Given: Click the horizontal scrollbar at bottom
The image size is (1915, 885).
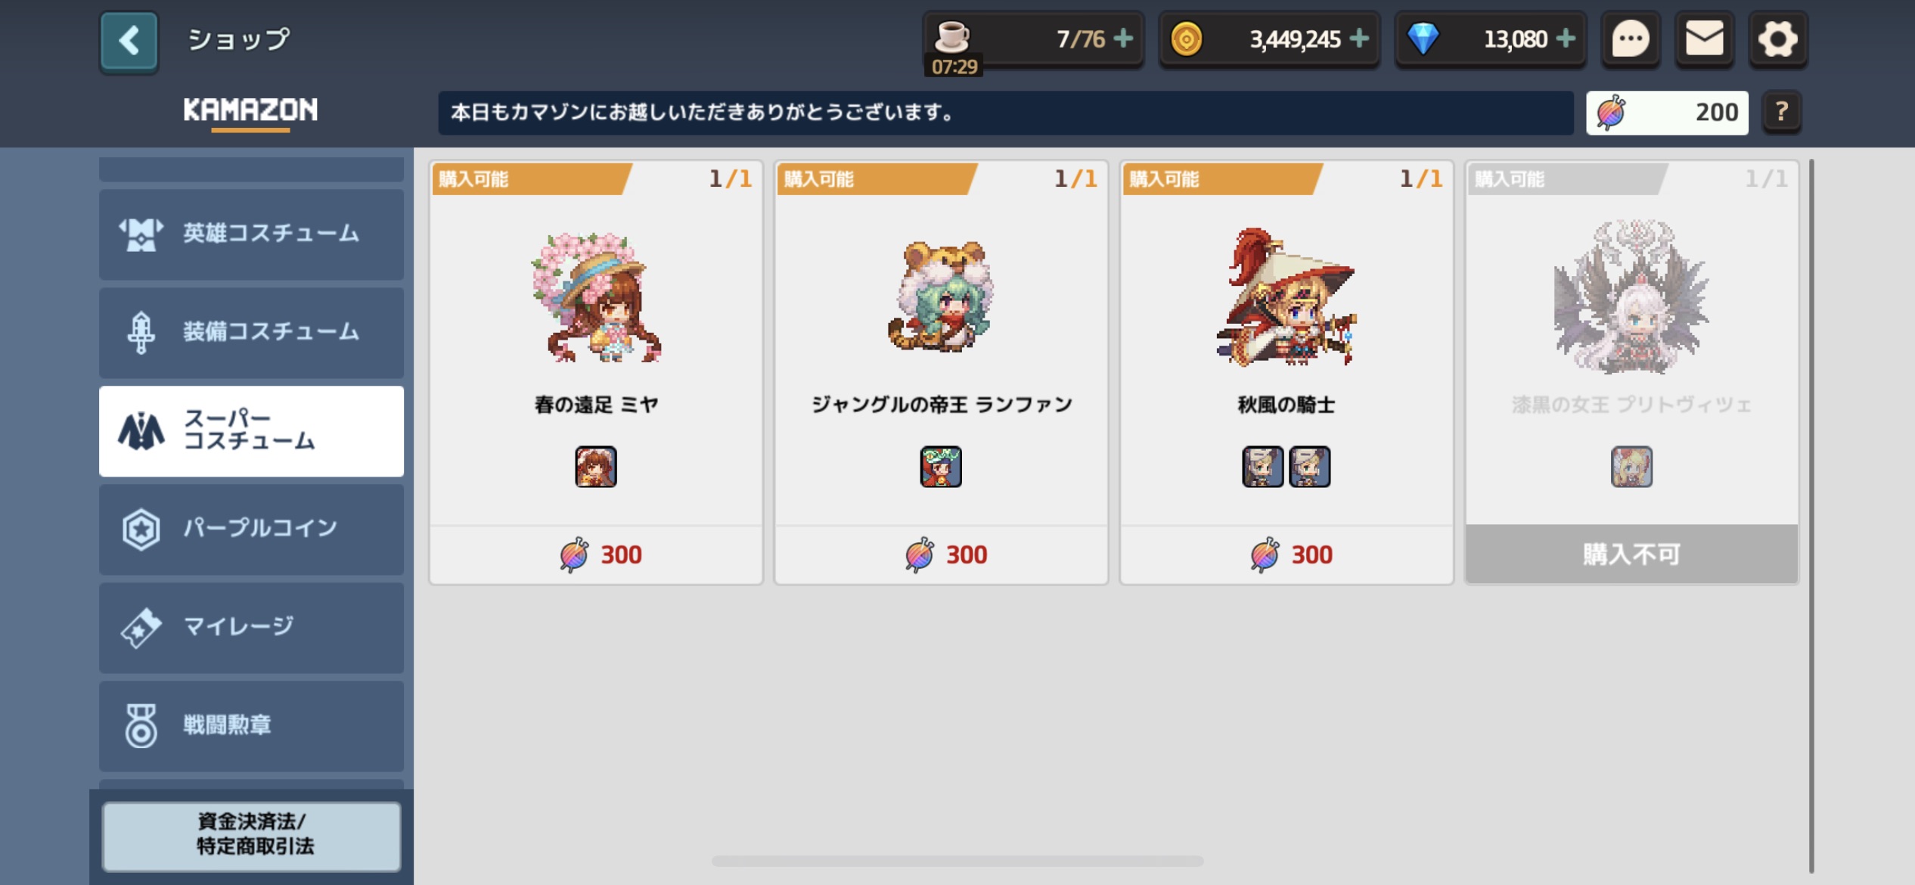Looking at the screenshot, I should pyautogui.click(x=957, y=861).
